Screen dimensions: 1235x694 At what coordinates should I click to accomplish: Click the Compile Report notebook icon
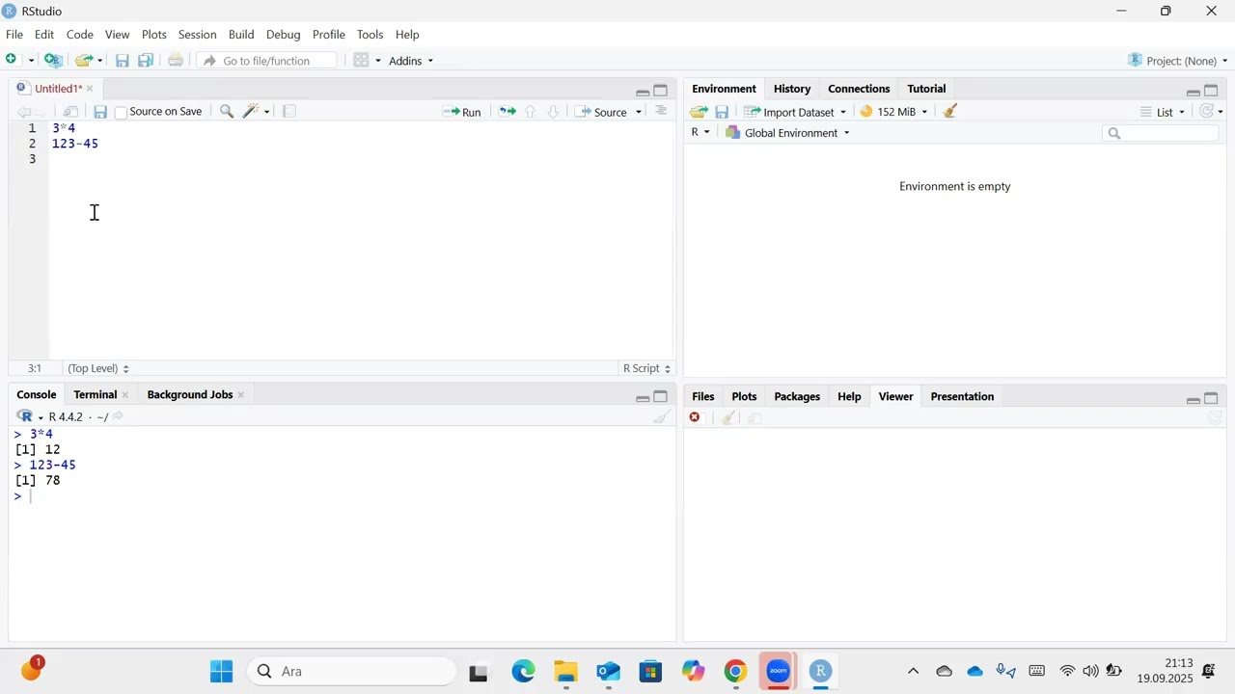[289, 112]
